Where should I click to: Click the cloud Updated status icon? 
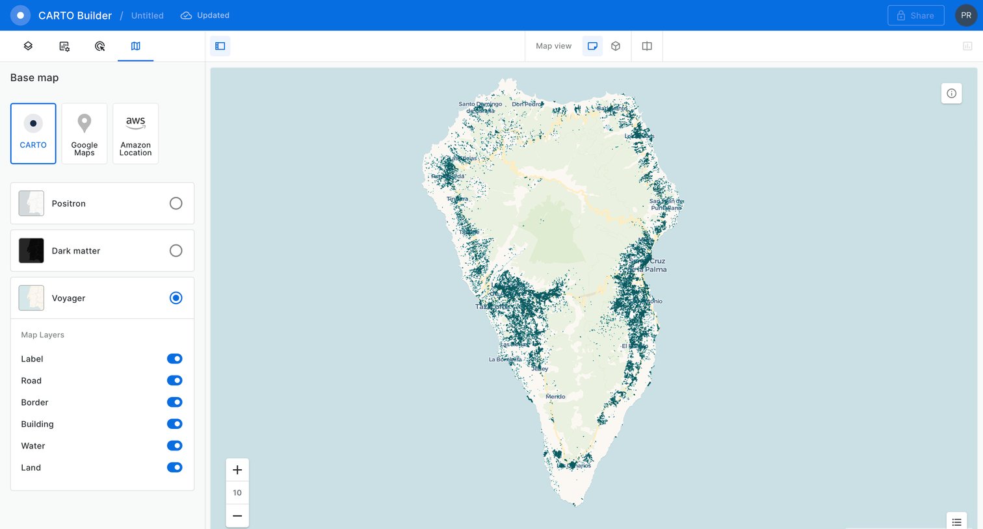[x=186, y=16]
